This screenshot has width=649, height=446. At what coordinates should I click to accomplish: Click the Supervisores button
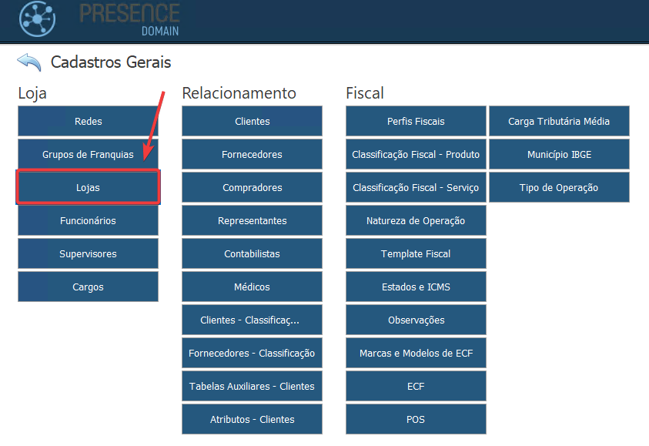click(88, 254)
